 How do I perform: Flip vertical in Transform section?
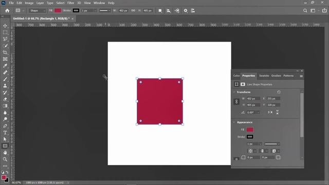pos(278,113)
